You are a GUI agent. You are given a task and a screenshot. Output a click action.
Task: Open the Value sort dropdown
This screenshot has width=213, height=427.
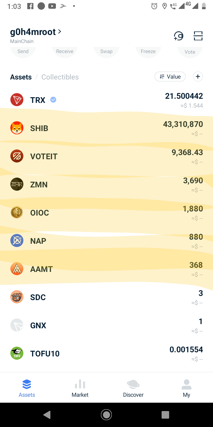coord(170,77)
